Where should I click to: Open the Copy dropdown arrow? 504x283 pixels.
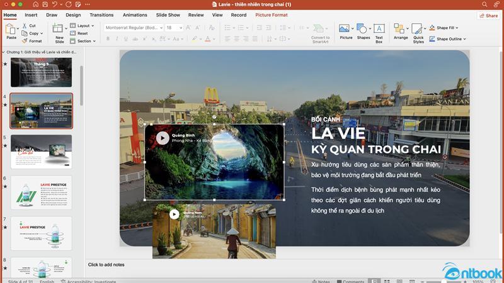[42, 33]
